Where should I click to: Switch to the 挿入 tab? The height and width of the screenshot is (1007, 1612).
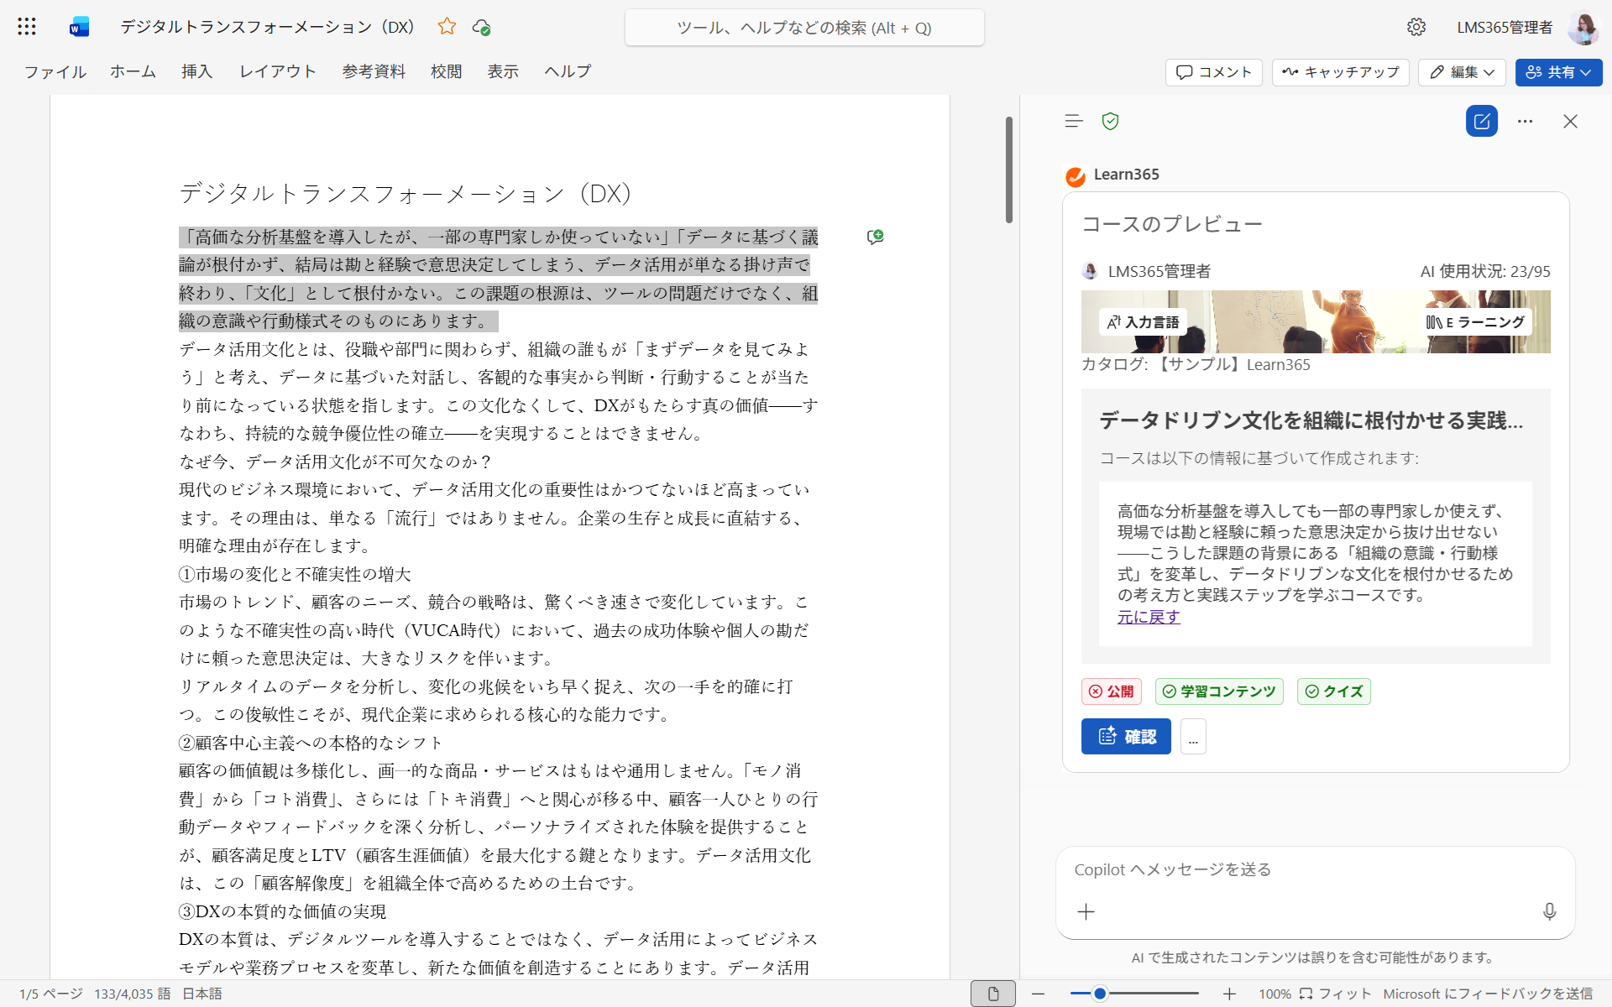pos(197,72)
